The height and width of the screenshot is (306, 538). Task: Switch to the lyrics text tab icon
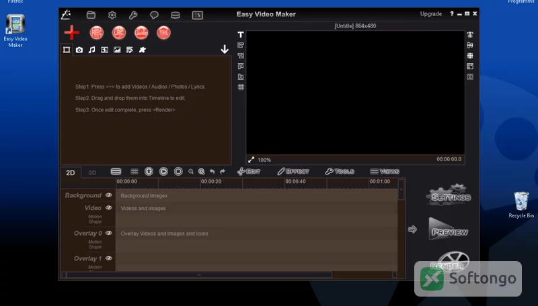(x=129, y=50)
